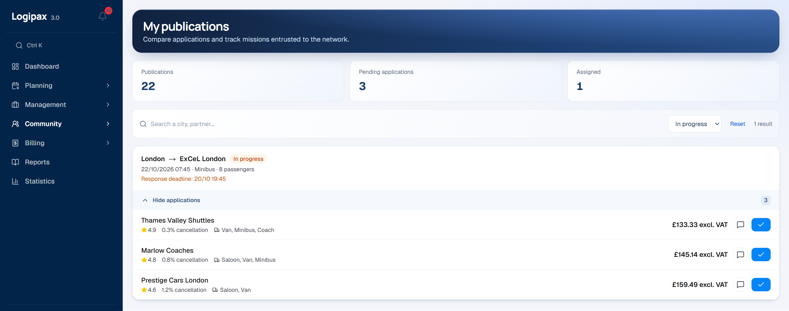Click the 0.8% cancellation text

coord(185,260)
